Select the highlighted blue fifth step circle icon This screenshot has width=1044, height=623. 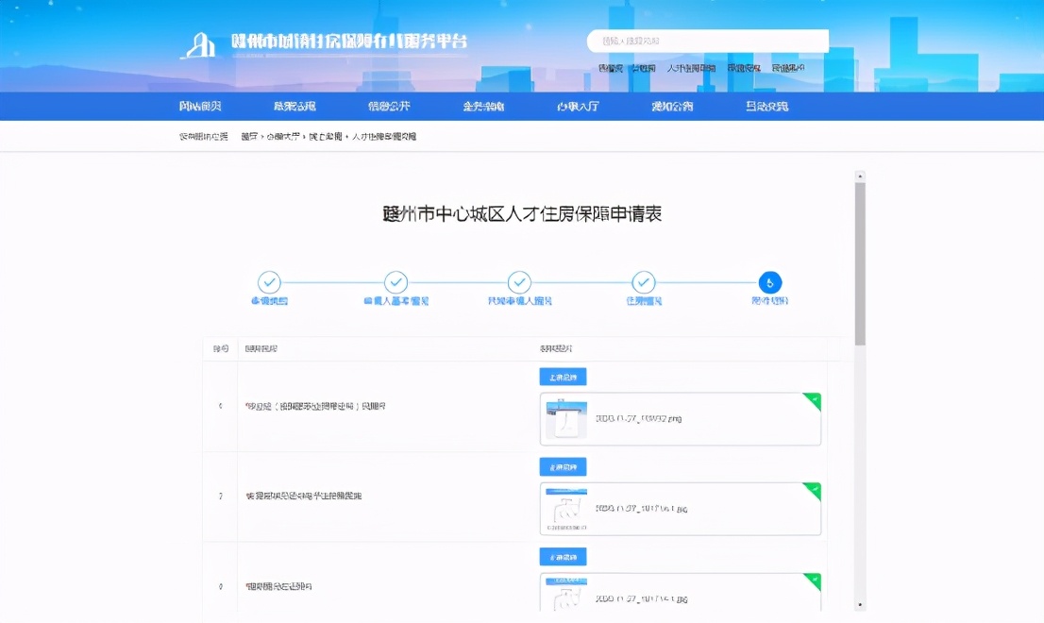point(769,283)
